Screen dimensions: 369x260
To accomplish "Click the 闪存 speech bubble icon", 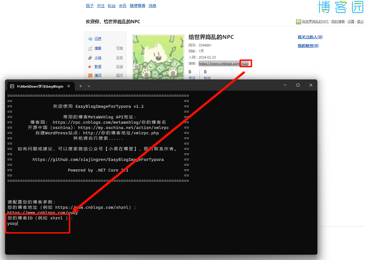I will [x=90, y=39].
